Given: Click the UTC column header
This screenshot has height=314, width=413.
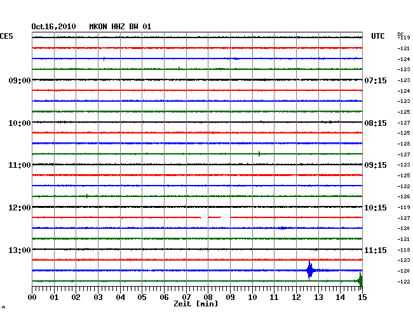Looking at the screenshot, I should coord(377,36).
